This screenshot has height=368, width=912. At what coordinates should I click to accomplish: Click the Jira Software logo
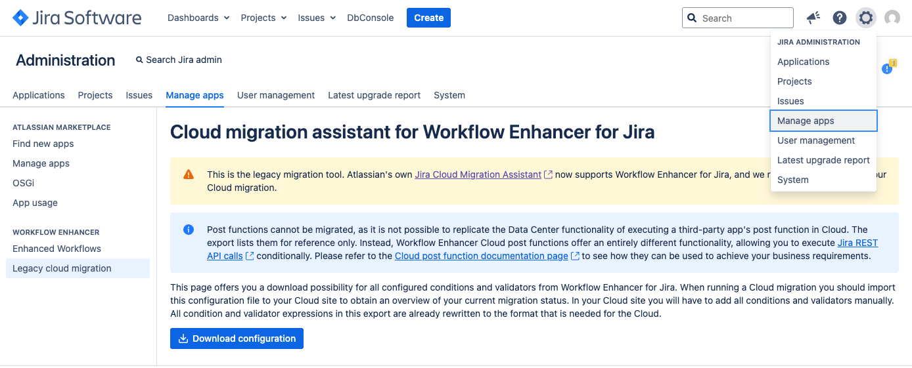click(x=77, y=18)
